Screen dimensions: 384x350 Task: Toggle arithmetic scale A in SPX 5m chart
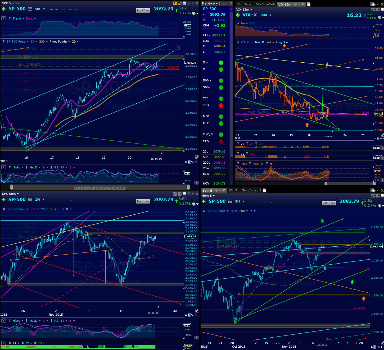point(186,162)
